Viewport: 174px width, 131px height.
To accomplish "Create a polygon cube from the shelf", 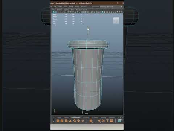I will pyautogui.click(x=62, y=121).
